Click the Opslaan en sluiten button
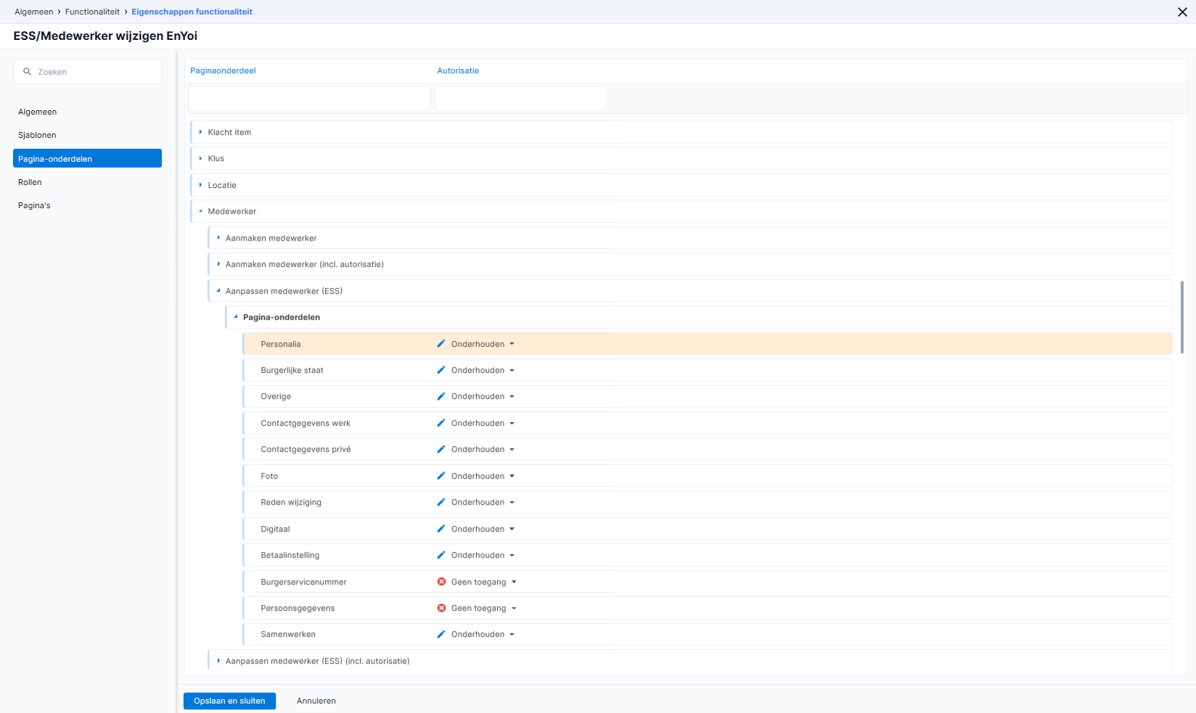Image resolution: width=1196 pixels, height=713 pixels. click(229, 701)
